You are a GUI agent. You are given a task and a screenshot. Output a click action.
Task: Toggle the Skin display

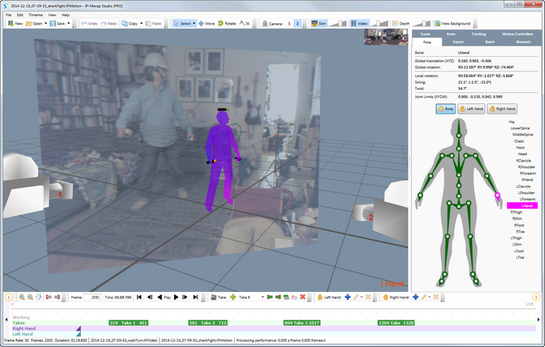tap(319, 23)
